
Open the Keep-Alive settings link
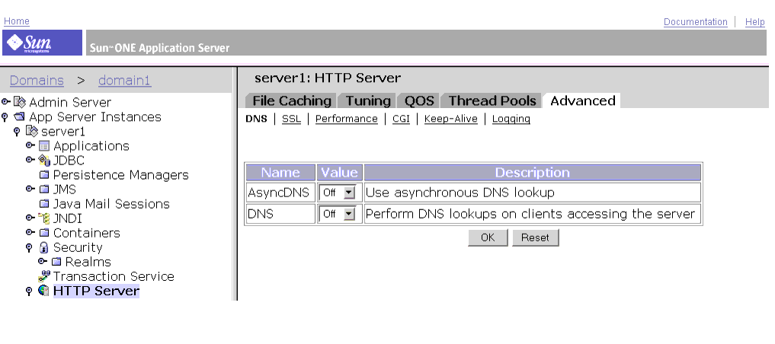coord(451,119)
